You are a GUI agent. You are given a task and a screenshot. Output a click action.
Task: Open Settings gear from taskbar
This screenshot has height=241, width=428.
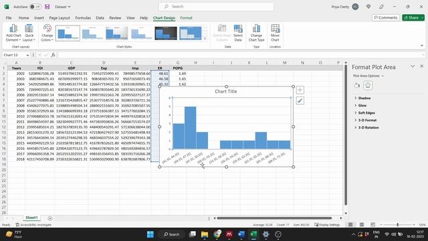click(x=266, y=234)
